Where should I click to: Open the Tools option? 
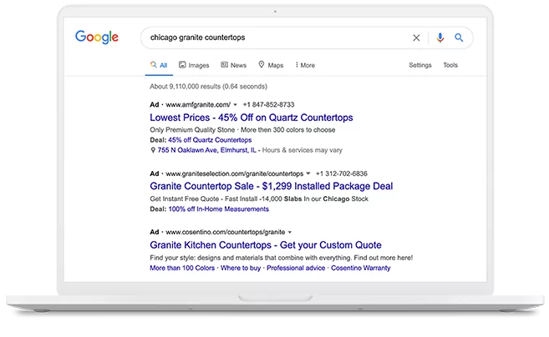[450, 65]
